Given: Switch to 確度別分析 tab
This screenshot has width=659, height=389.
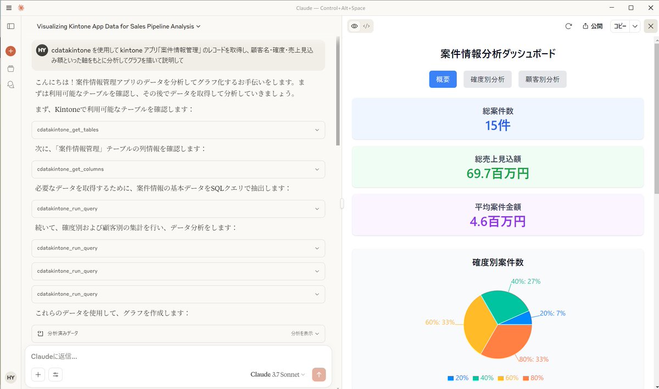Looking at the screenshot, I should tap(487, 79).
